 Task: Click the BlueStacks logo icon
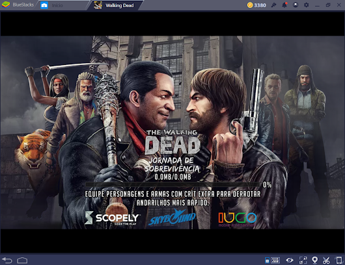tap(6, 5)
